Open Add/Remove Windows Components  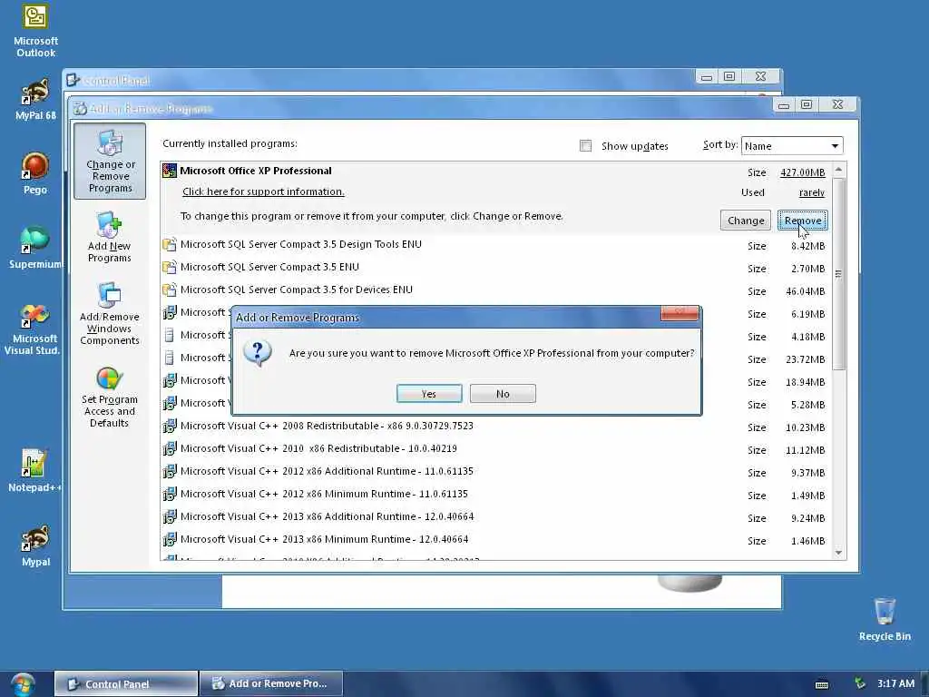point(110,314)
